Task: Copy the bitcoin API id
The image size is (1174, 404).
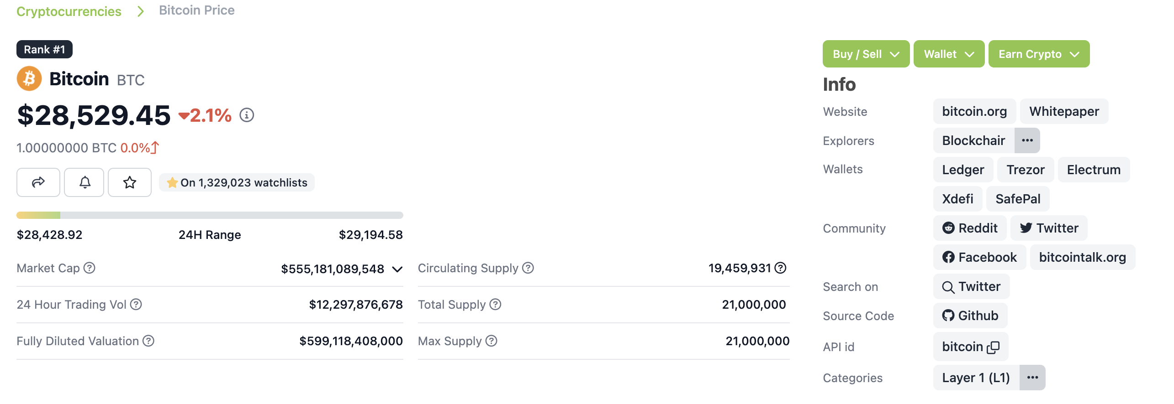Action: [993, 347]
